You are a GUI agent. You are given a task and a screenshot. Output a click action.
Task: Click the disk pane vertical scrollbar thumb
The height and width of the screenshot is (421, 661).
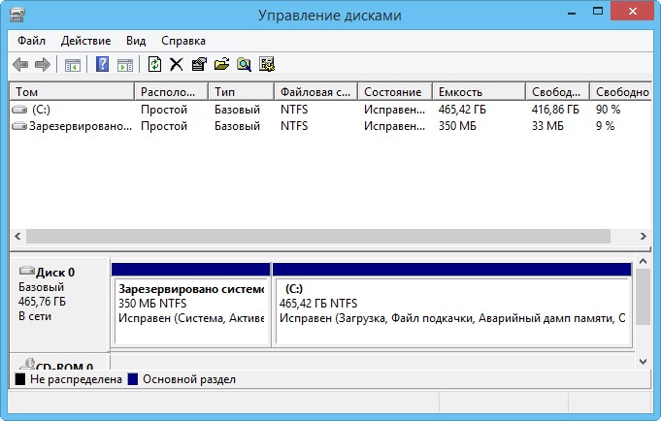pyautogui.click(x=643, y=297)
